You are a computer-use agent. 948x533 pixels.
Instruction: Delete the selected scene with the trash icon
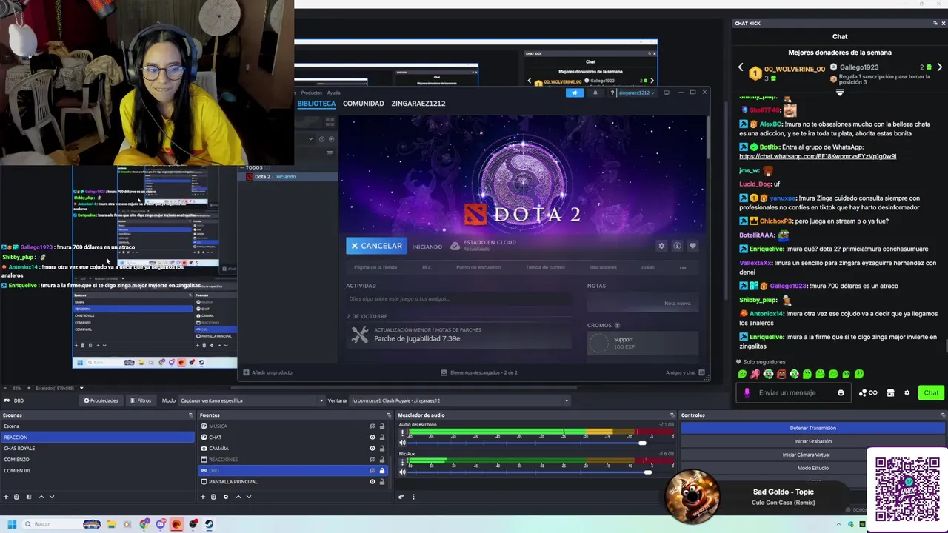pos(17,497)
